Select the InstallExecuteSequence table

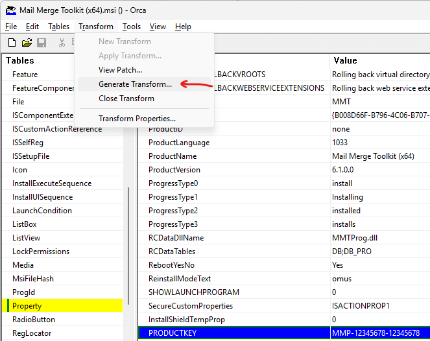click(x=52, y=183)
